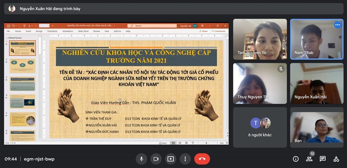The width and height of the screenshot is (347, 168).
Task: Click the Share button in PowerPoint
Action: (x=203, y=32)
